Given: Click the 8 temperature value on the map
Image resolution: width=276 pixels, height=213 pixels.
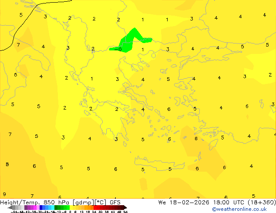Looking at the screenshot, I should tap(7, 164).
